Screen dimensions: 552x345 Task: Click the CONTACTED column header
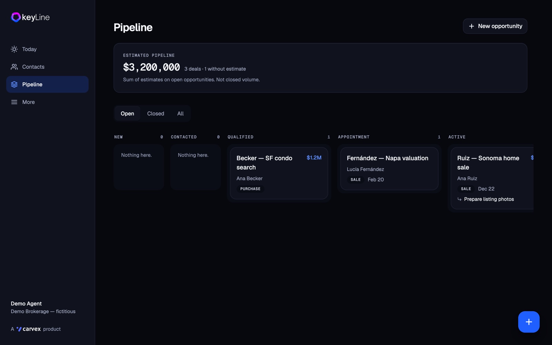point(184,137)
